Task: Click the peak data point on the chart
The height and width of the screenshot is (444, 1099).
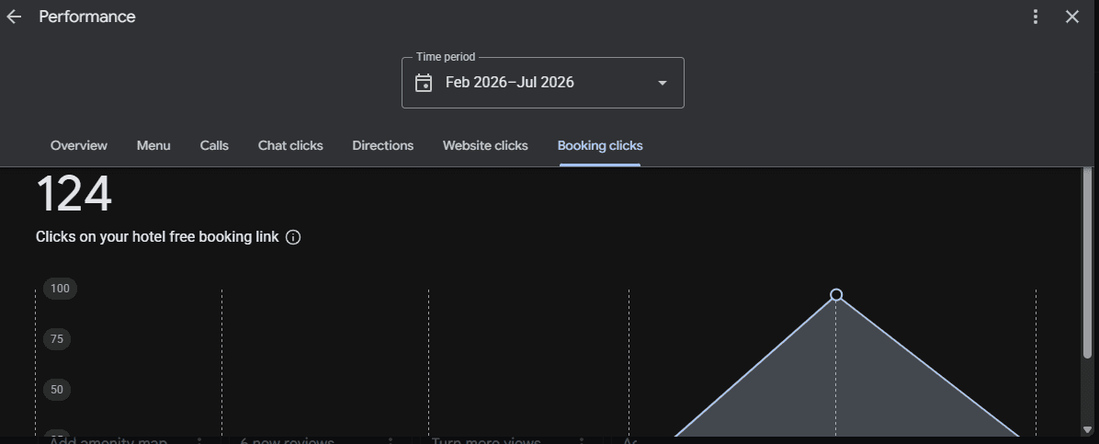Action: pos(835,294)
